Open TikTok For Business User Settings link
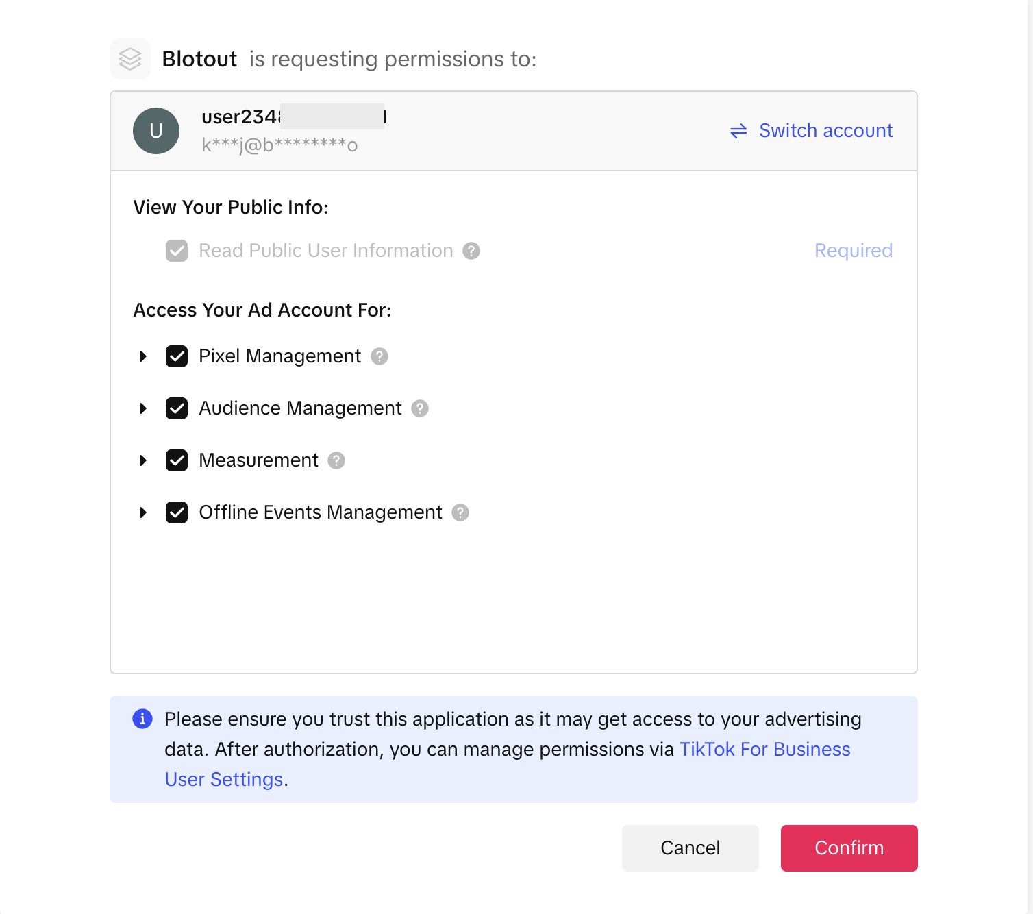This screenshot has width=1033, height=914. (764, 750)
